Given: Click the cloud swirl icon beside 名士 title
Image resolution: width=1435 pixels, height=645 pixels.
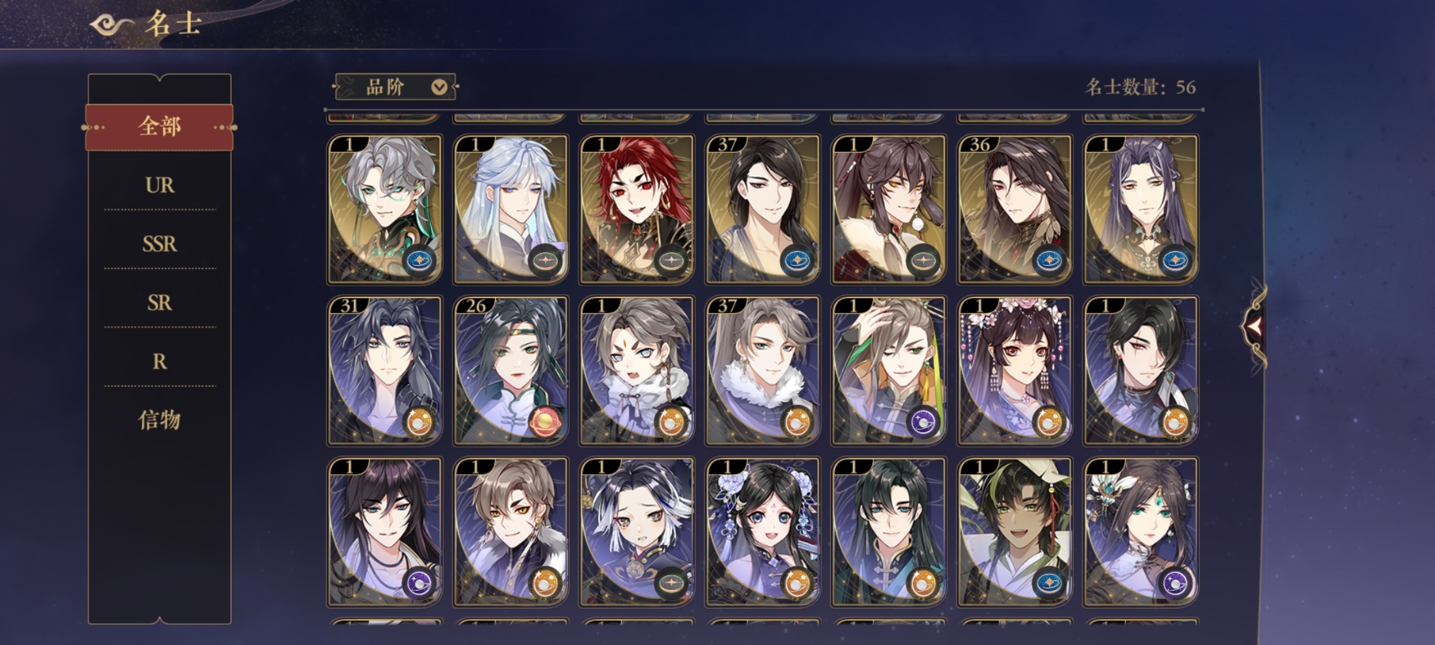Looking at the screenshot, I should coord(111,24).
